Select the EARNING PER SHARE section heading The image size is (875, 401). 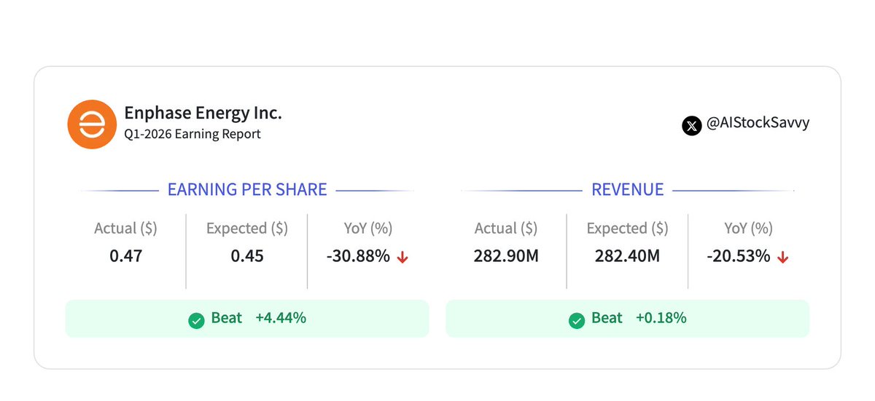[x=247, y=190]
